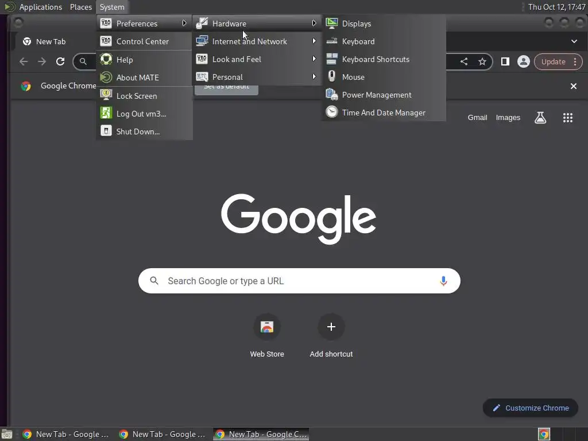Image resolution: width=588 pixels, height=441 pixels.
Task: Select Keyboard Shortcuts menu entry
Action: coord(384,59)
